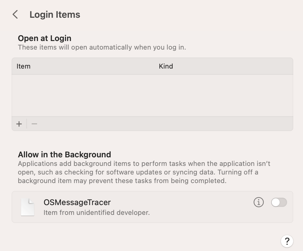Click the Allow in the Background heading
303x251 pixels.
(64, 154)
